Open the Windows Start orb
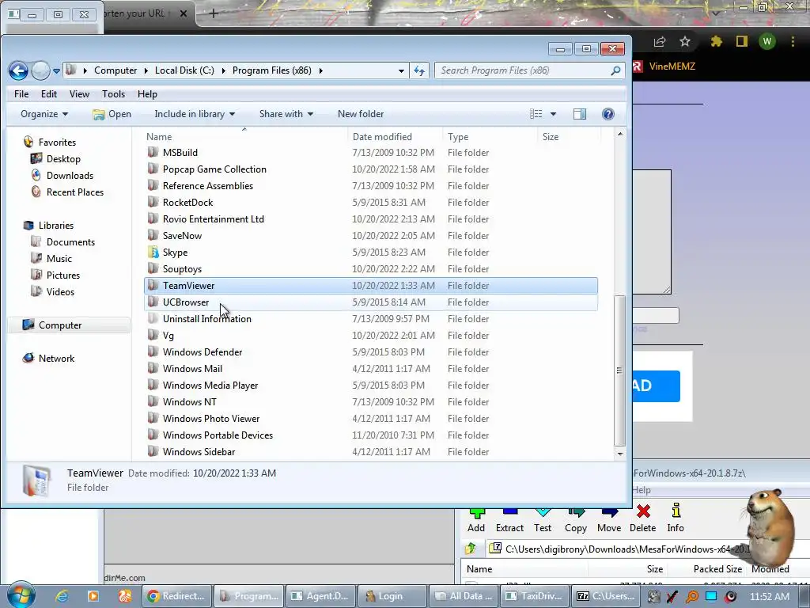Screen dimensions: 810x608 [x=21, y=595]
